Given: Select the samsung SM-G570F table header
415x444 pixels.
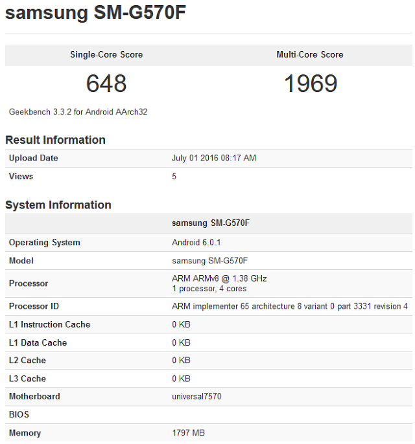Looking at the screenshot, I should click(x=211, y=223).
